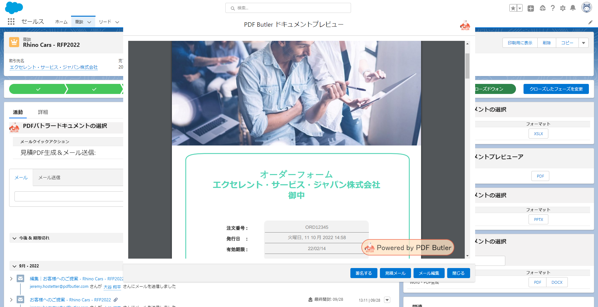Open the 13:11 | 09/28 entry action dropdown
Viewport: 598px width, 307px height.
click(x=387, y=300)
